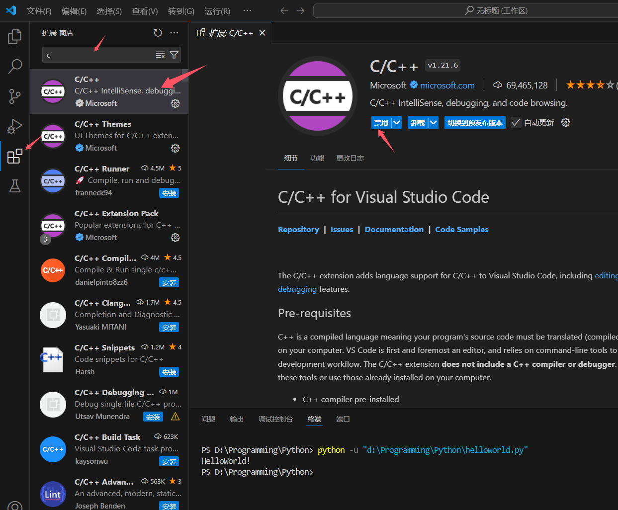Go forward using the navigation arrow
618x510 pixels.
[x=300, y=10]
